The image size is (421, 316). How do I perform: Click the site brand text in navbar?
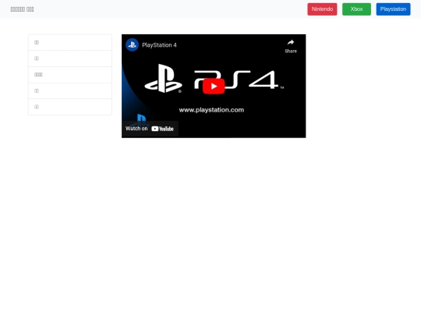(22, 9)
